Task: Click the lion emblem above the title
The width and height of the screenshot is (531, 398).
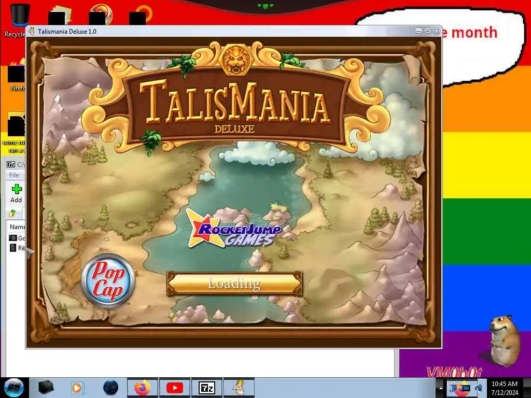Action: 236,61
